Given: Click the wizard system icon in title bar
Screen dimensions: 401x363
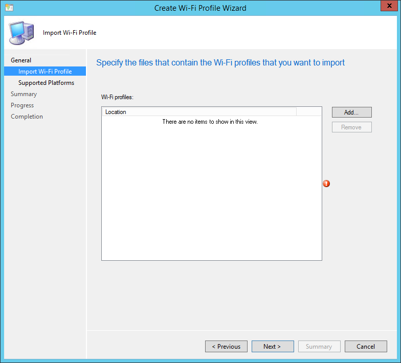Looking at the screenshot, I should point(9,8).
